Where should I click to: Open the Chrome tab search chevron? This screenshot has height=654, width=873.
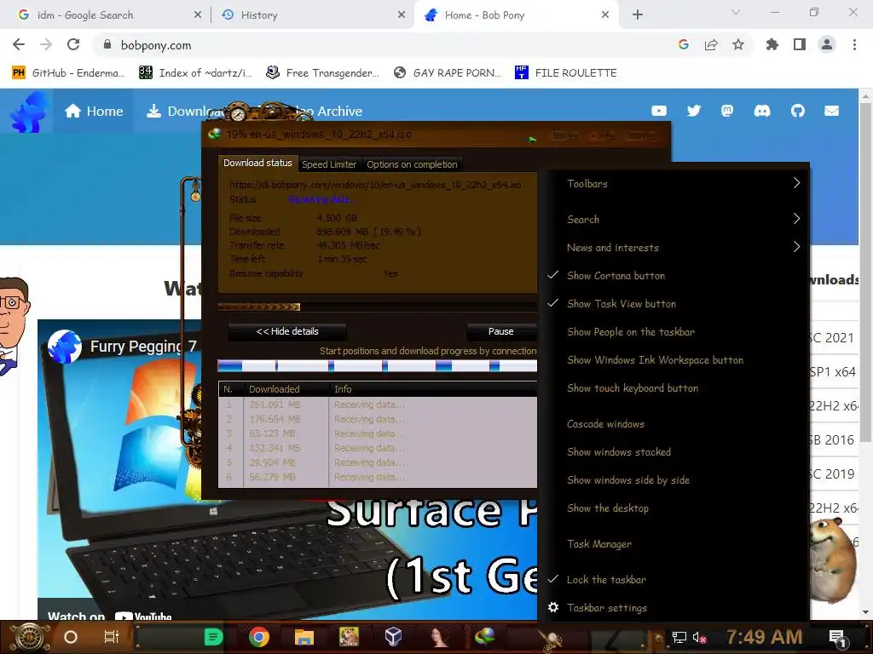point(736,12)
